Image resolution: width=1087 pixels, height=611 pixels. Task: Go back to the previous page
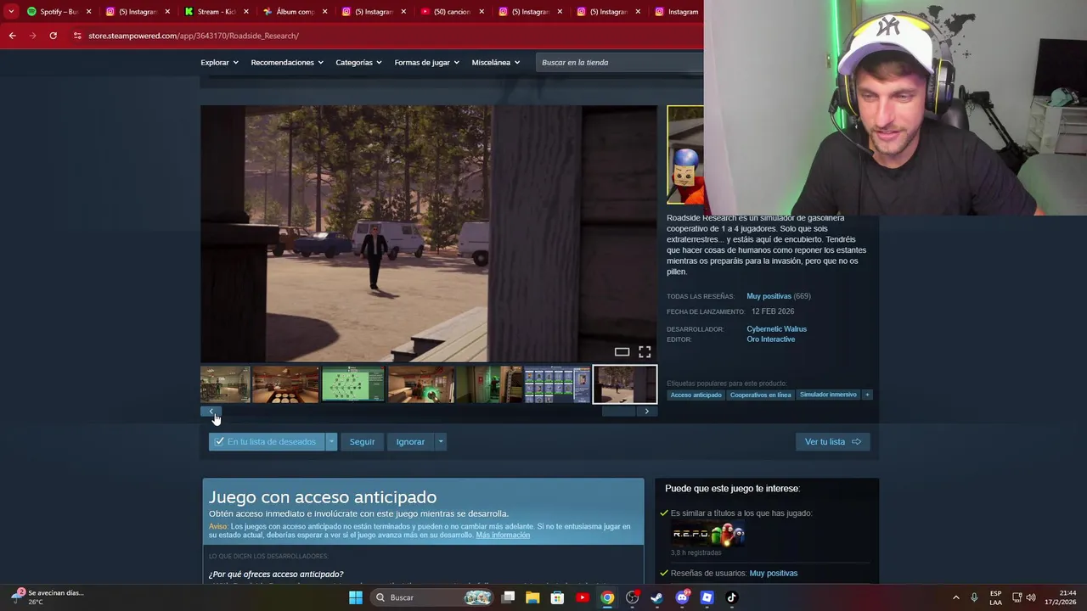(12, 36)
